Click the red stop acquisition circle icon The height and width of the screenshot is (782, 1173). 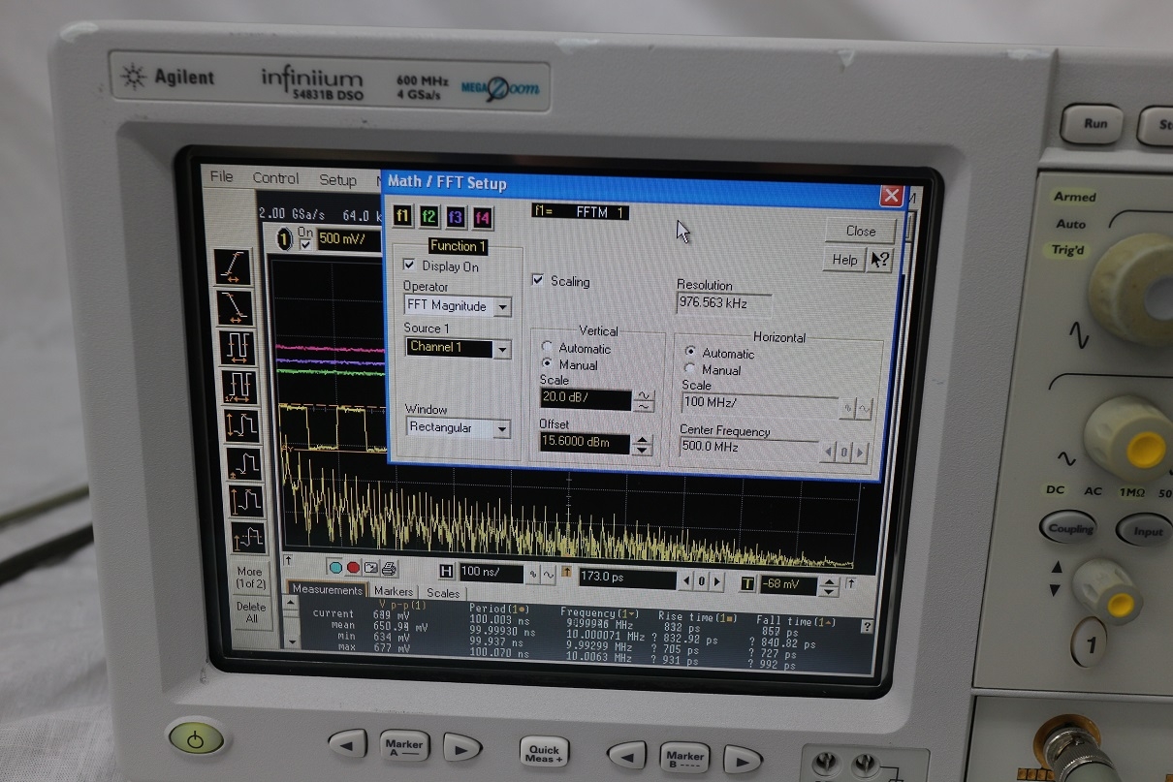(353, 568)
